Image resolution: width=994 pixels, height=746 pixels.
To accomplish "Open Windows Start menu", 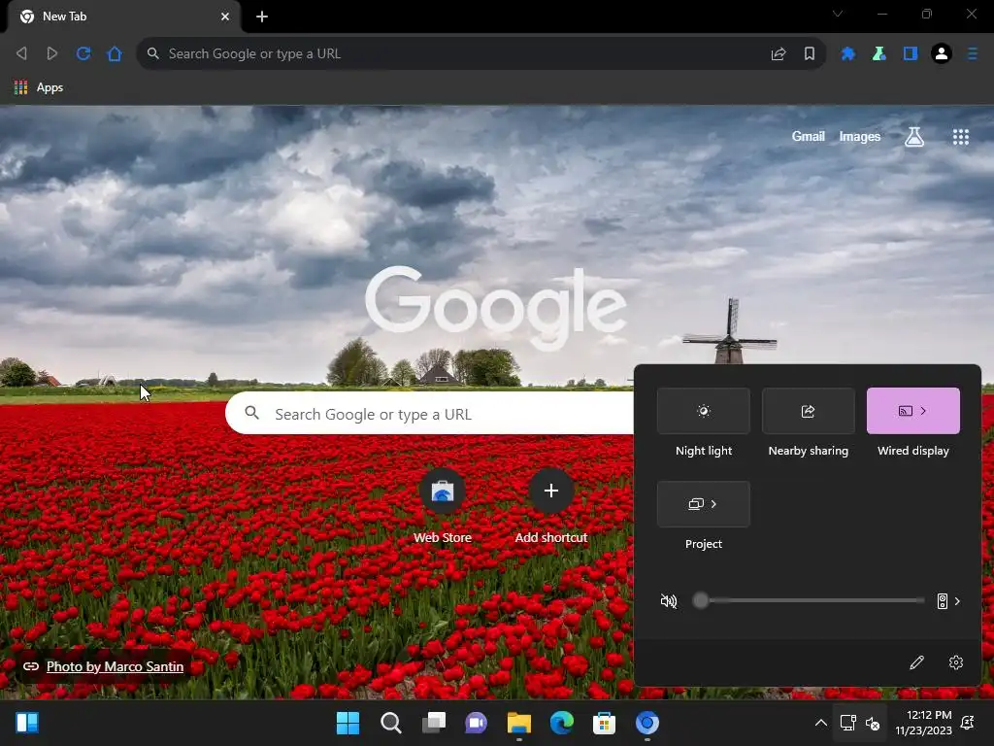I will point(348,723).
